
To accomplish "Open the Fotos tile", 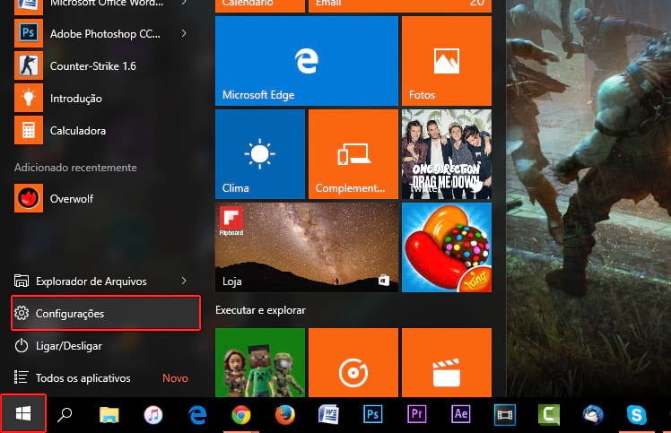I will [447, 61].
